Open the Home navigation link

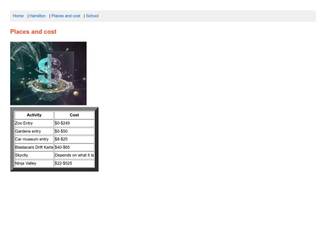click(18, 16)
